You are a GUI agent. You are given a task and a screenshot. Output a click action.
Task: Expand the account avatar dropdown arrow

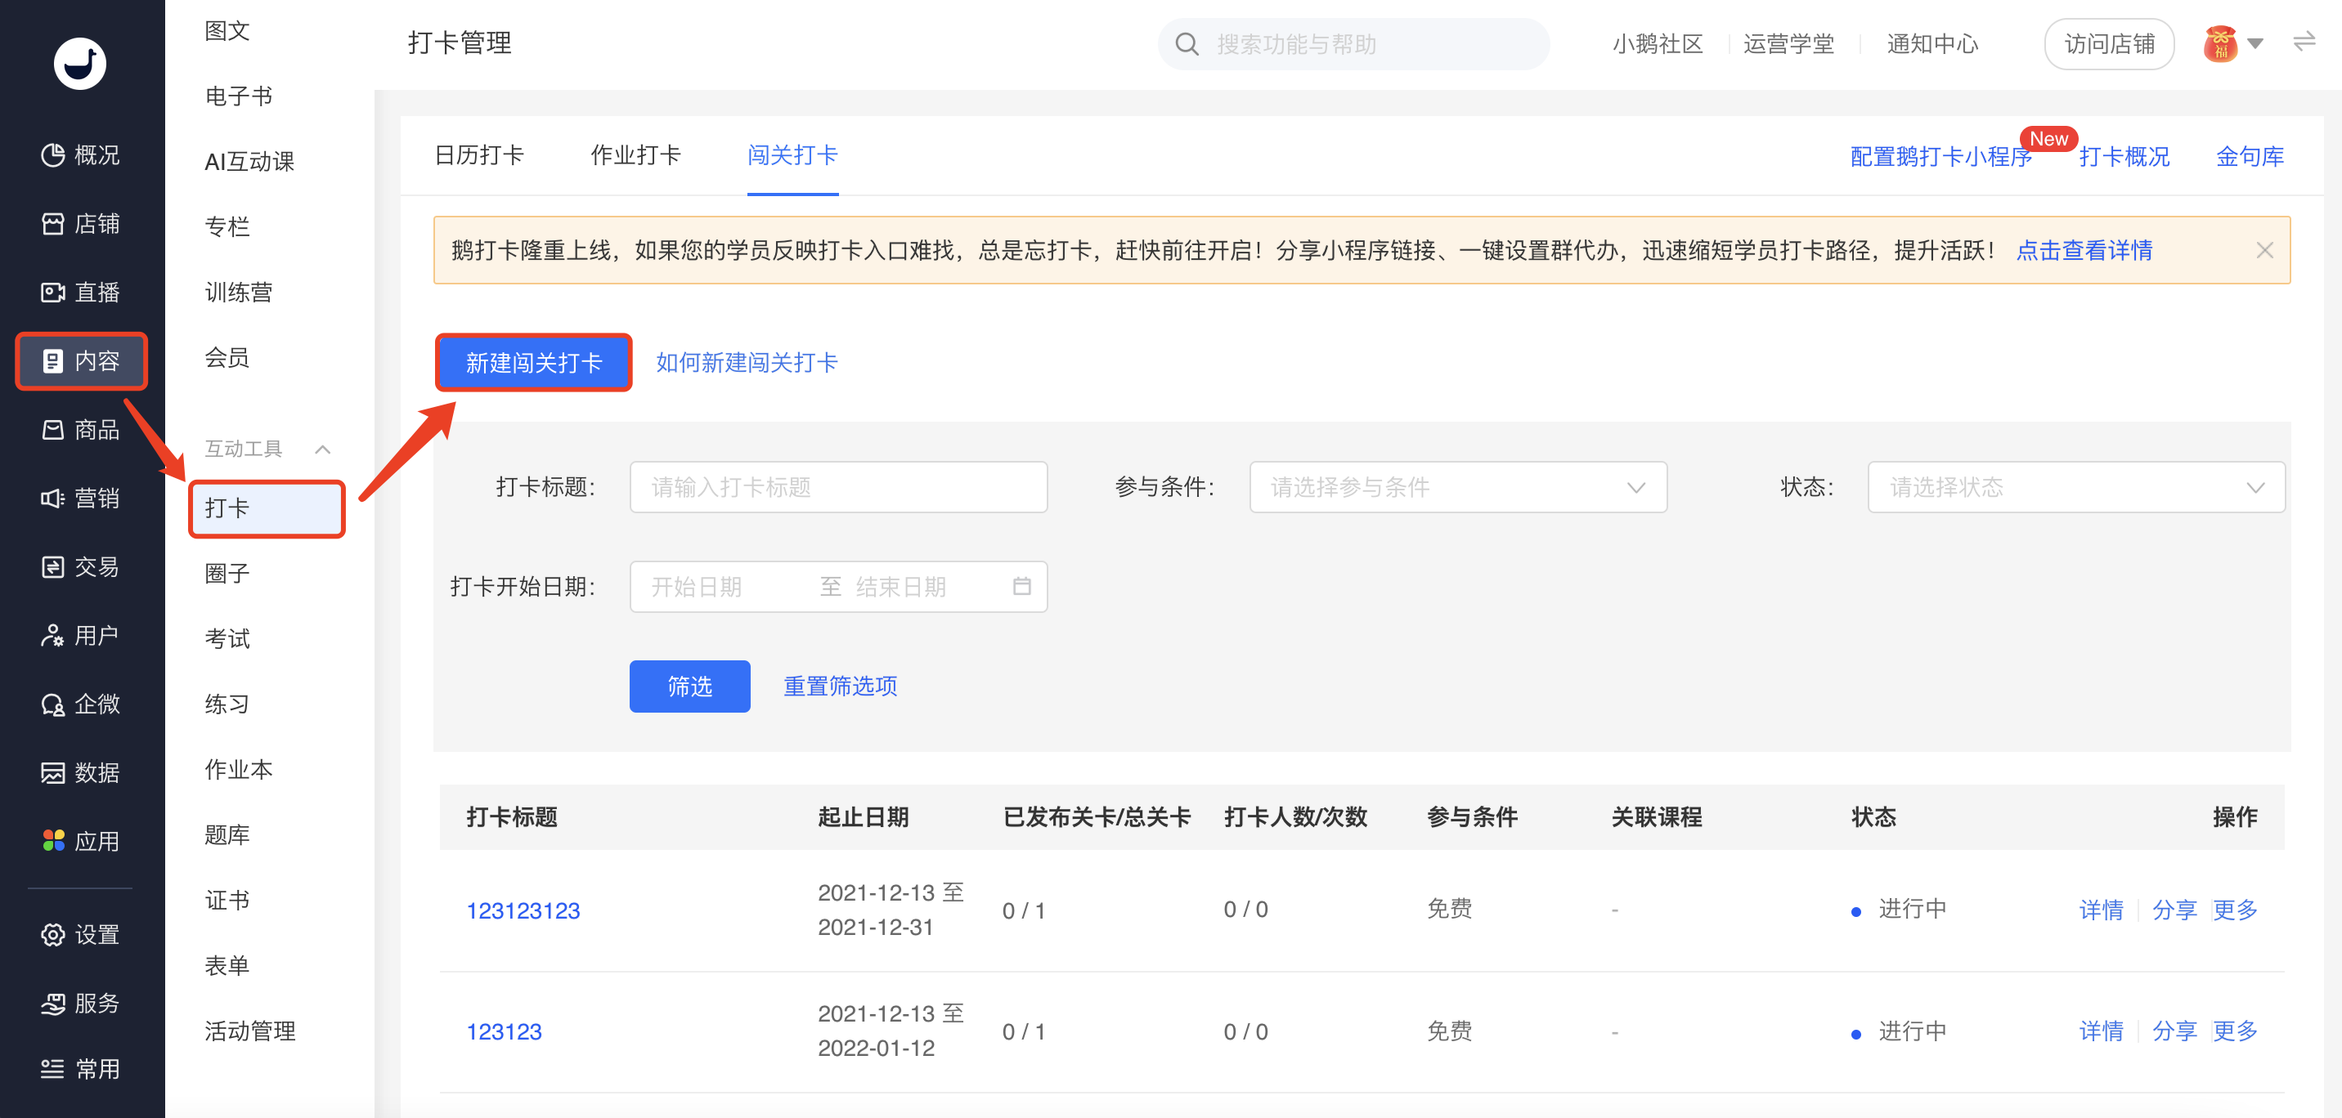[2255, 42]
